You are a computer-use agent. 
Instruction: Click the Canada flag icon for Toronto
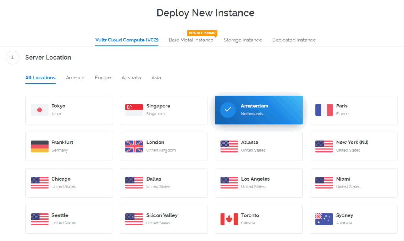(x=229, y=219)
